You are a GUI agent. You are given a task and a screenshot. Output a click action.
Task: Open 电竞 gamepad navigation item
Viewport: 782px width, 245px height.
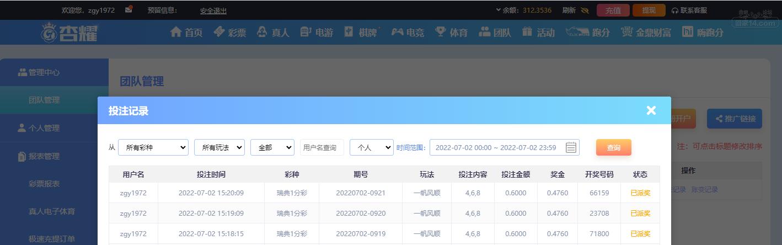click(x=408, y=33)
